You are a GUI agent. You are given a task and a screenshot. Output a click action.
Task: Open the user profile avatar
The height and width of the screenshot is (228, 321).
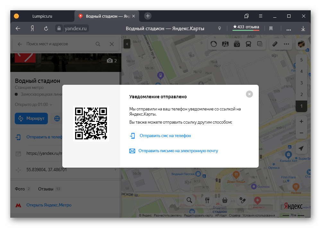point(301,44)
